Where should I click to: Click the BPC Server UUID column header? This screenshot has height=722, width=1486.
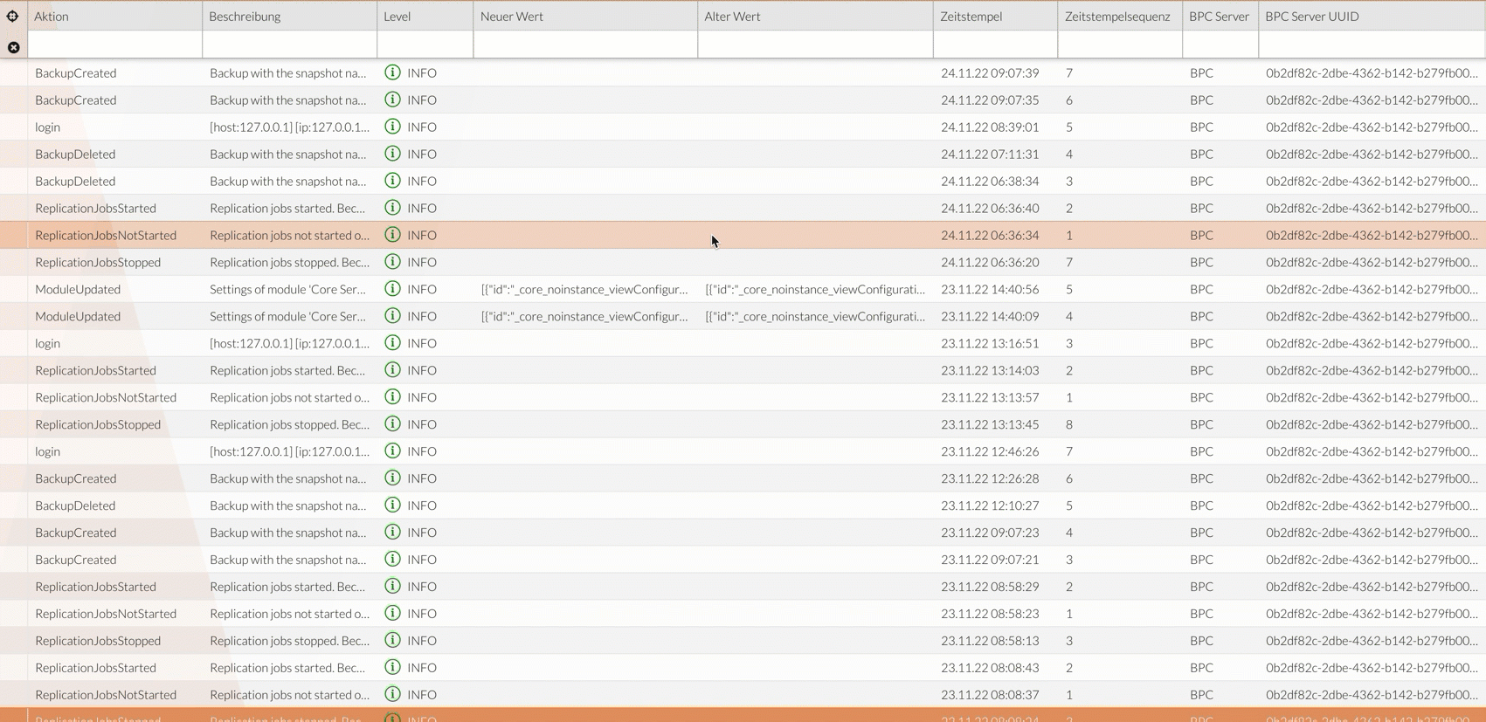pos(1371,16)
